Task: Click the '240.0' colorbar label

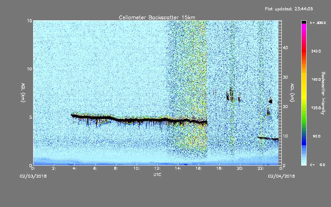Action: (x=316, y=51)
